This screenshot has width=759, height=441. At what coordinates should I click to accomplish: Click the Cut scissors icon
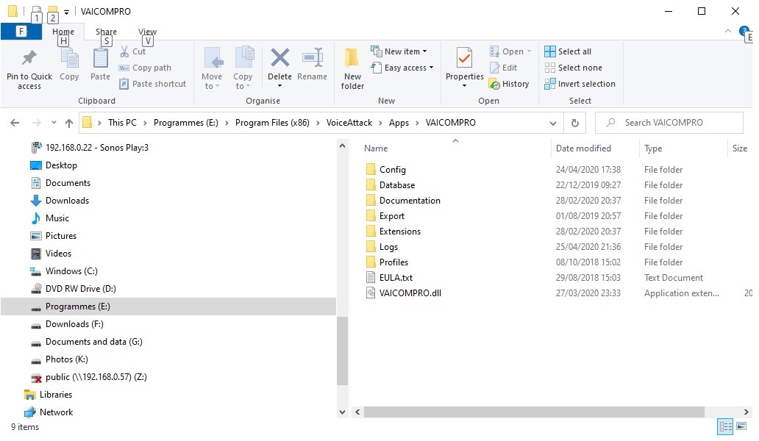(x=124, y=51)
